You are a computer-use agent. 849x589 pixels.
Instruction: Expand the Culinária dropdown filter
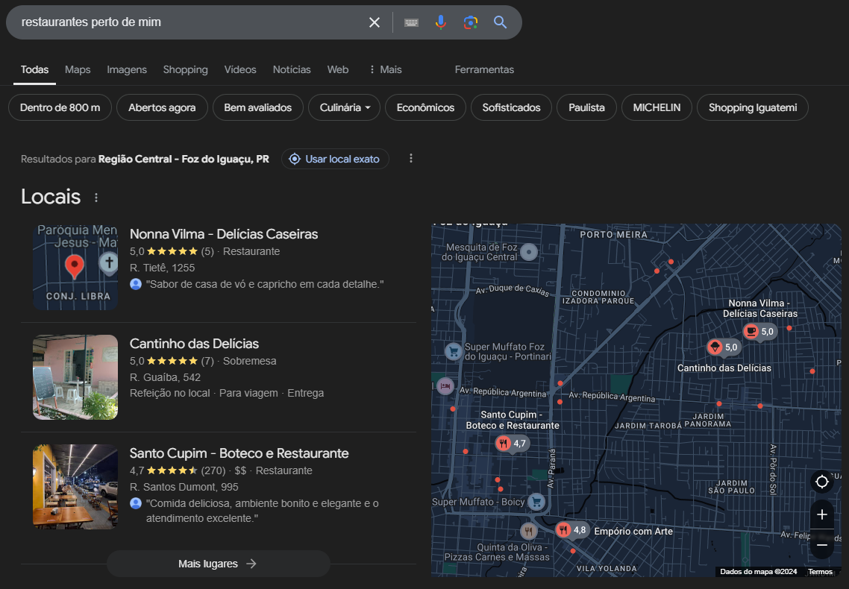point(345,107)
